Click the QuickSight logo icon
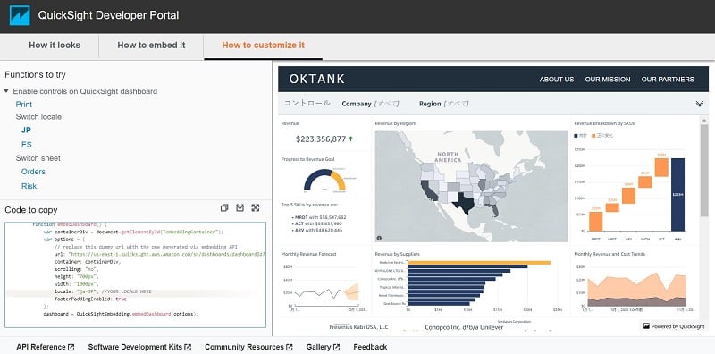Image resolution: width=715 pixels, height=354 pixels. (x=20, y=15)
